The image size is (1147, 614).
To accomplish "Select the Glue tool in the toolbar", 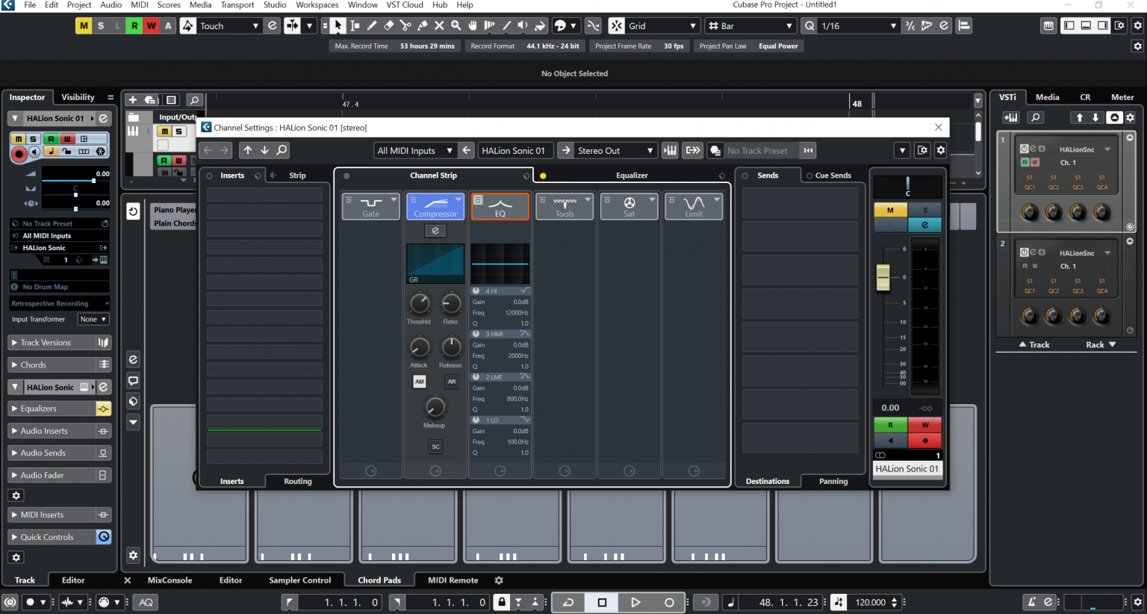I will pos(423,25).
